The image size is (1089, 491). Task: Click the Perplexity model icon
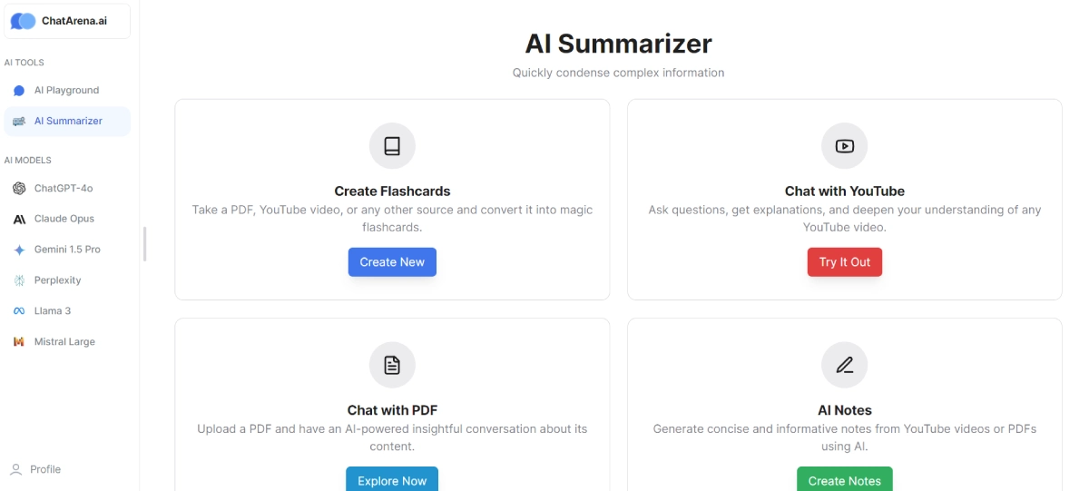click(x=19, y=280)
